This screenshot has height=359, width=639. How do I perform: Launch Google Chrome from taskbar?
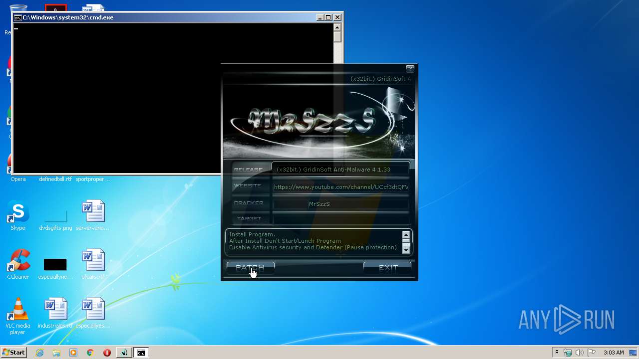pyautogui.click(x=90, y=353)
